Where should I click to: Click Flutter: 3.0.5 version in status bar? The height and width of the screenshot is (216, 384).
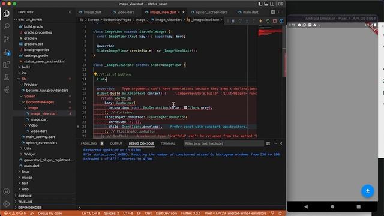(191, 214)
